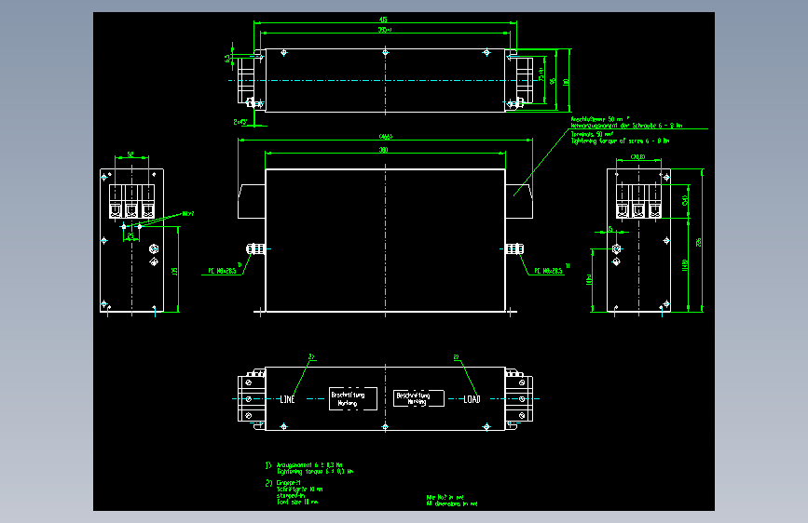Viewport: 808px width, 523px height.
Task: Click the left PE stud on the front view
Action: coord(255,249)
